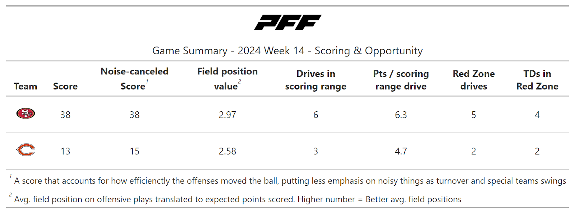Viewport: 575px width, 213px height.
Task: Click the Noise-canceled Score column header
Action: (x=134, y=79)
